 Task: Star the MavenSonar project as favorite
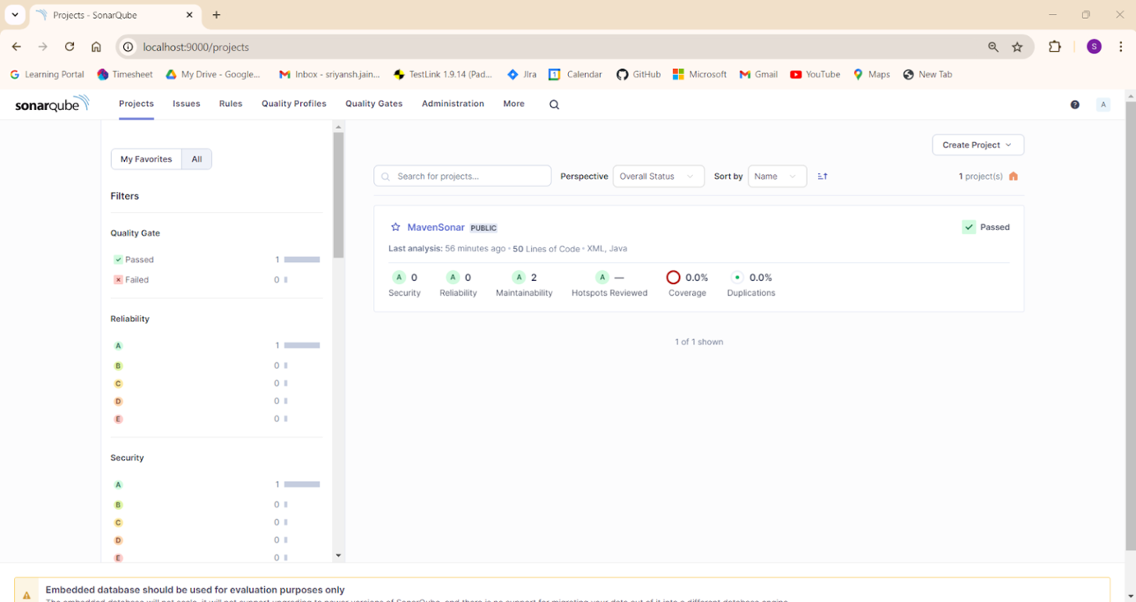point(395,227)
